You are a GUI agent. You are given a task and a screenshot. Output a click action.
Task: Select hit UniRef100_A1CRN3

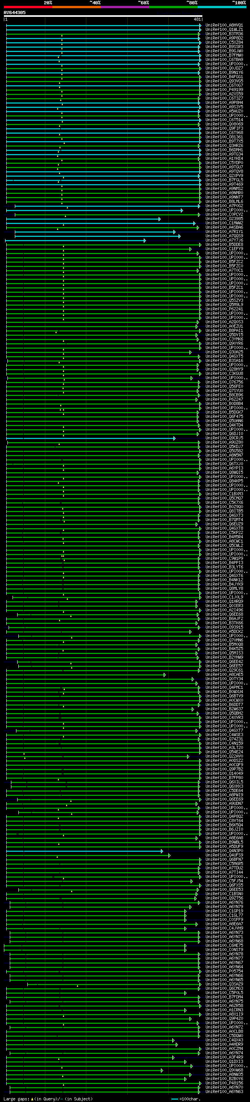click(x=224, y=1010)
